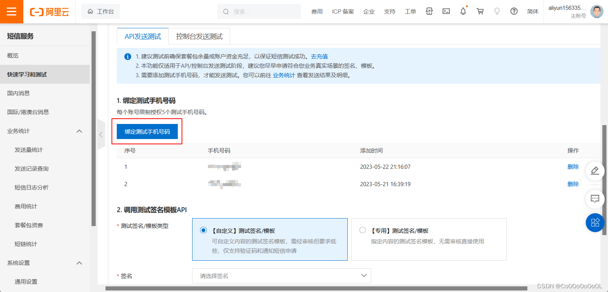Click the 绑定测试手机号码 button

pos(147,131)
